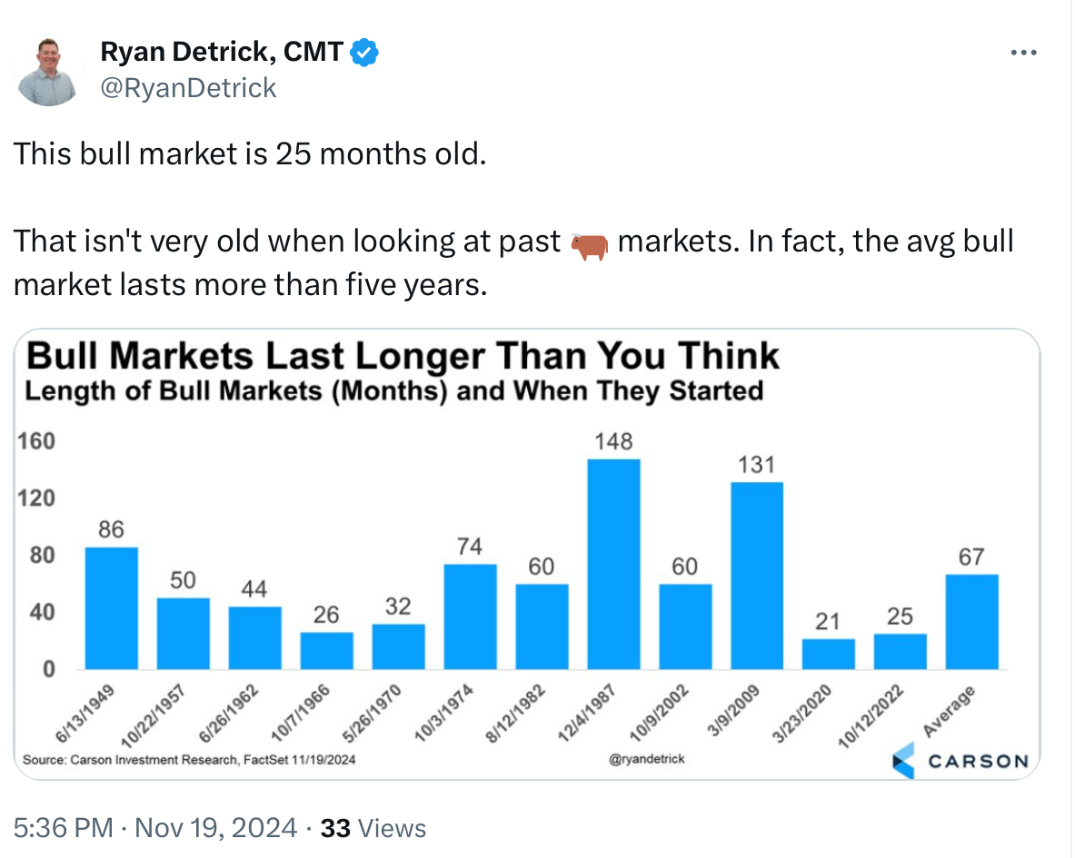Click the Nov 19, 2024 date

(x=215, y=828)
